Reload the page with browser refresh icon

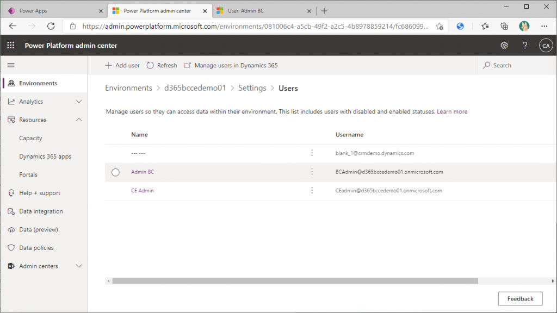tap(51, 26)
